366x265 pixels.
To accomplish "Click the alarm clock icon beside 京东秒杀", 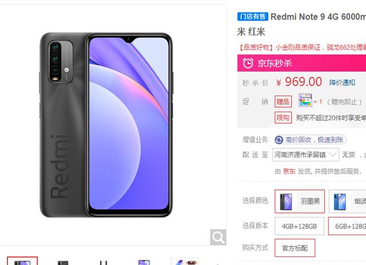I will [x=248, y=63].
